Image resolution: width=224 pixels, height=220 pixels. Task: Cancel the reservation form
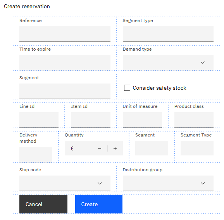click(x=43, y=204)
